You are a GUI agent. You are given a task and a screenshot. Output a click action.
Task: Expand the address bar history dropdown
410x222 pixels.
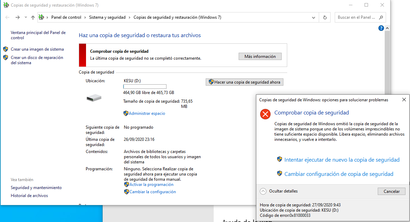click(314, 18)
